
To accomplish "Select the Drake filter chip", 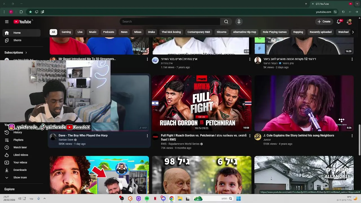I will pos(151,32).
